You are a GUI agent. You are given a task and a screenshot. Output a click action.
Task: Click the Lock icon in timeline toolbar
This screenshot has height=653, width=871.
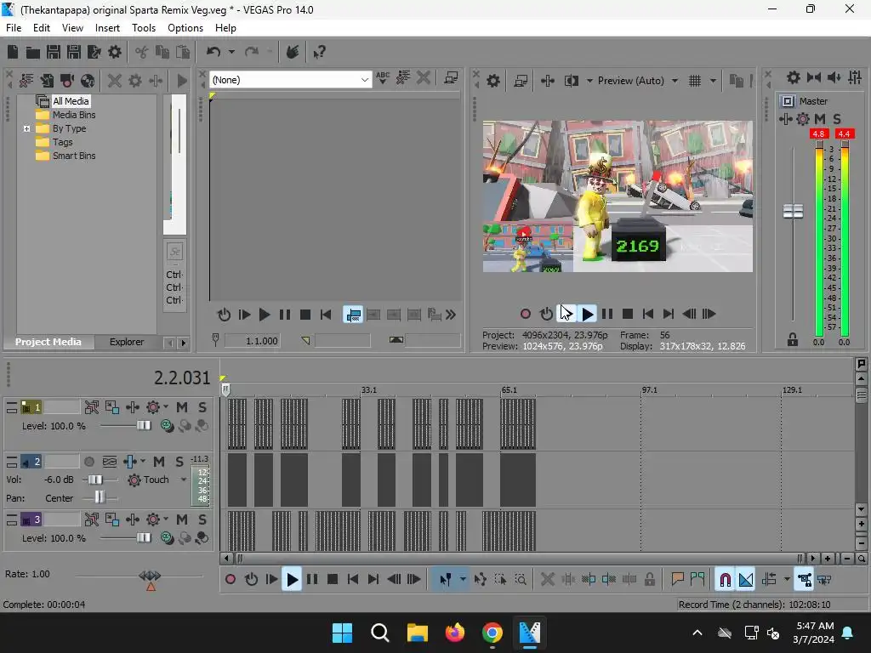[649, 580]
